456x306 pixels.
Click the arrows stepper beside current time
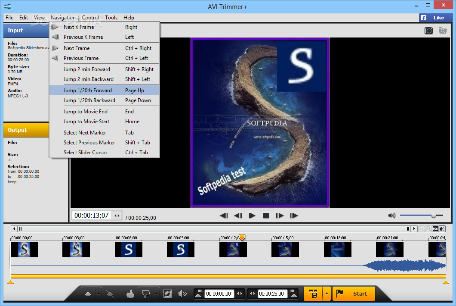click(x=117, y=215)
